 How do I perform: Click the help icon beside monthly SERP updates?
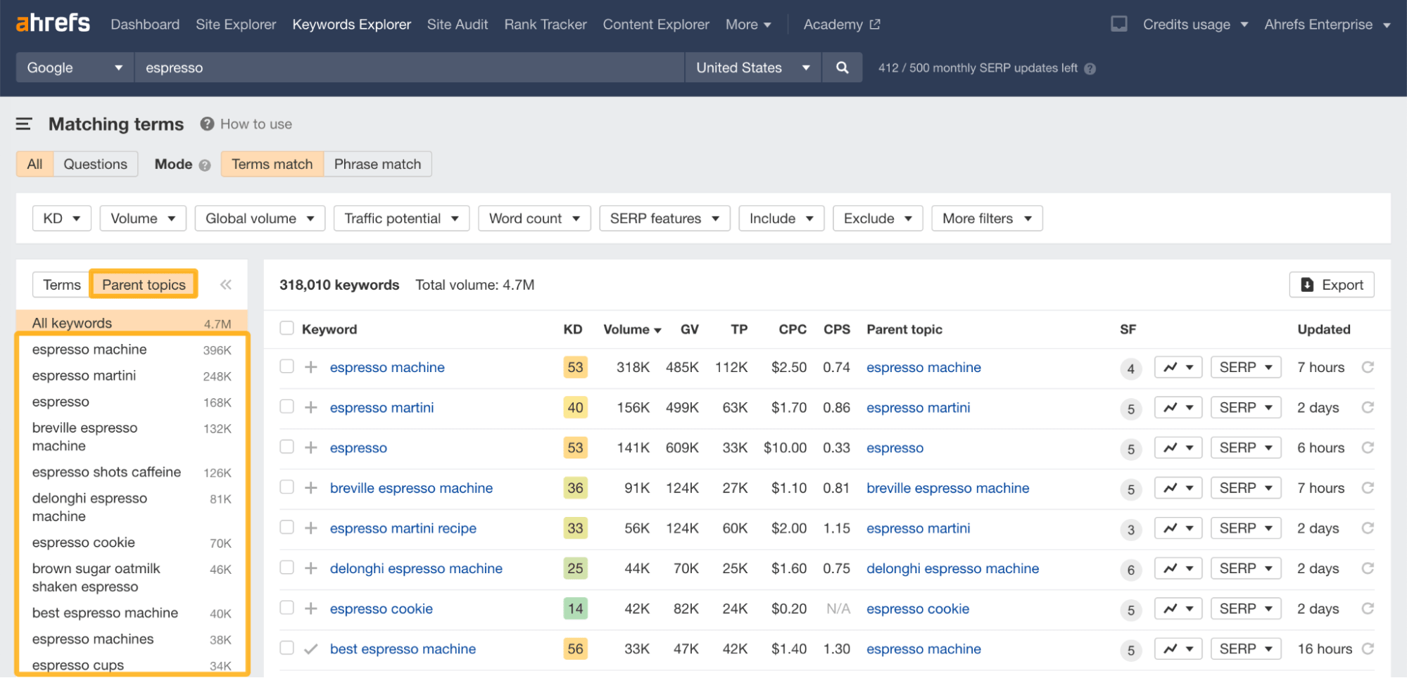[x=1090, y=68]
